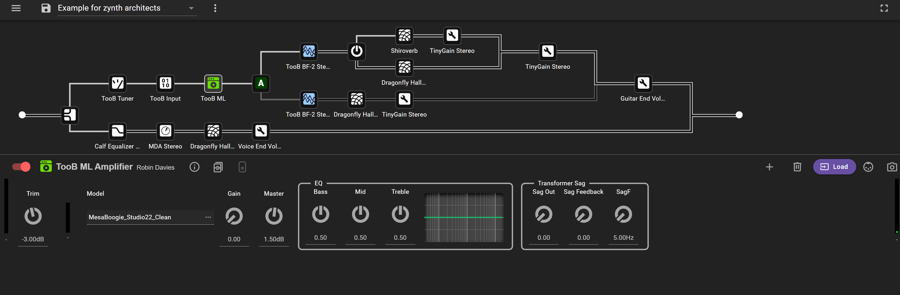
Task: Select the Guitar End Volume plugin
Action: [x=643, y=83]
